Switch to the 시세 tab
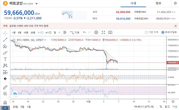This screenshot has height=110, width=179. 133,3
